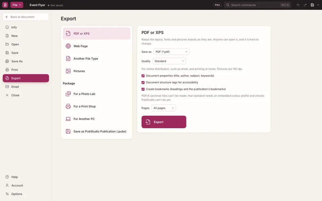Click the Pictures image icon

click(x=68, y=71)
